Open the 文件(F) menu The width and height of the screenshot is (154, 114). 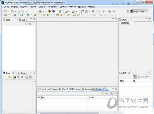[x=6, y=7]
